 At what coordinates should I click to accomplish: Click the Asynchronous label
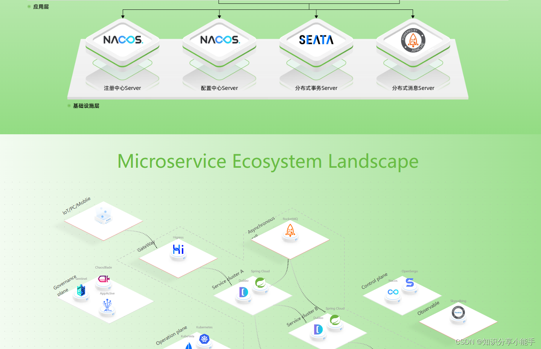point(261,225)
